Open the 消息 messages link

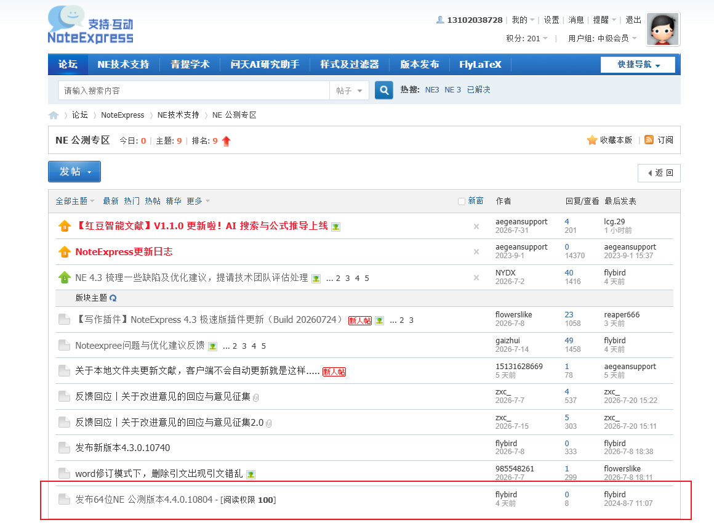(576, 20)
